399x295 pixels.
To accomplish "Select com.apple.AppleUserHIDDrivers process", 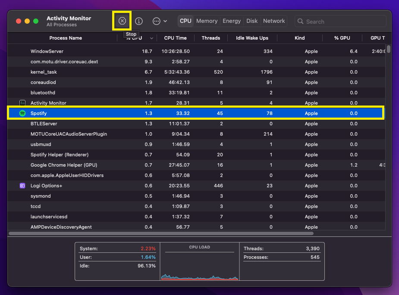I will pos(196,175).
